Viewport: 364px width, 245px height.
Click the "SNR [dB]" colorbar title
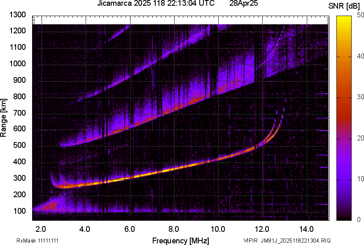click(344, 6)
